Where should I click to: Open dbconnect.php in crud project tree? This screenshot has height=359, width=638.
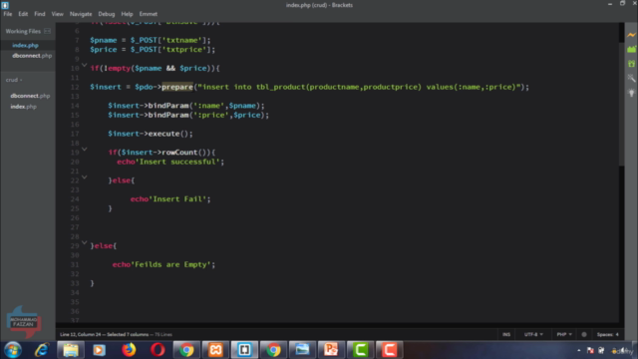pos(30,96)
